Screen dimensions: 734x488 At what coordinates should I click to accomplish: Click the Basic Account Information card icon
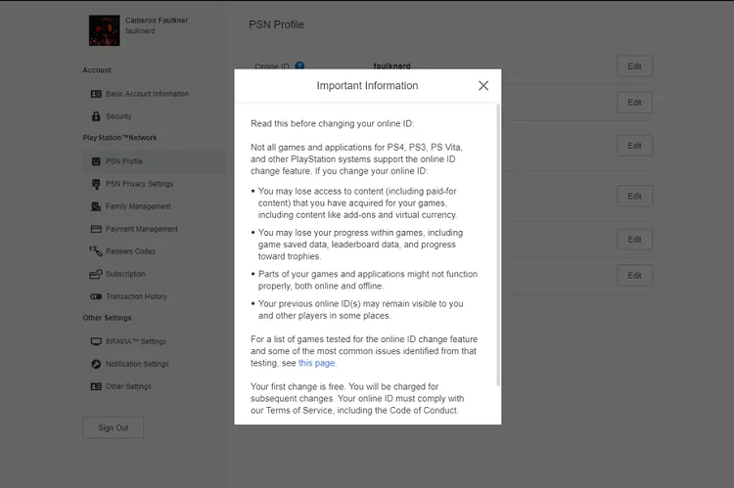tap(96, 94)
